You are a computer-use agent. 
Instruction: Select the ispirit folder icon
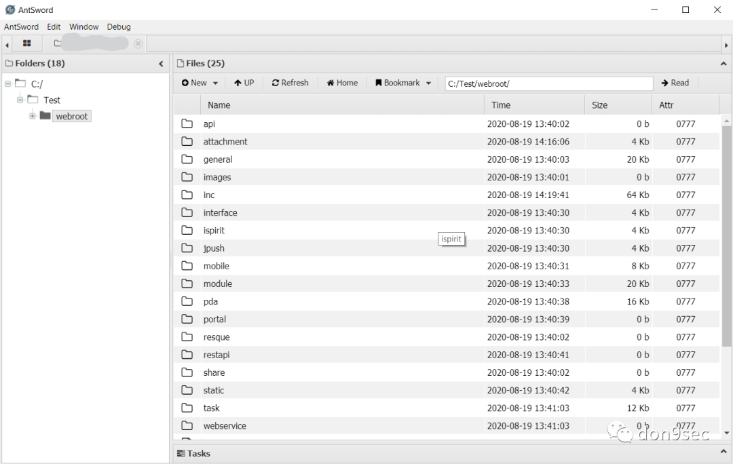pyautogui.click(x=187, y=231)
